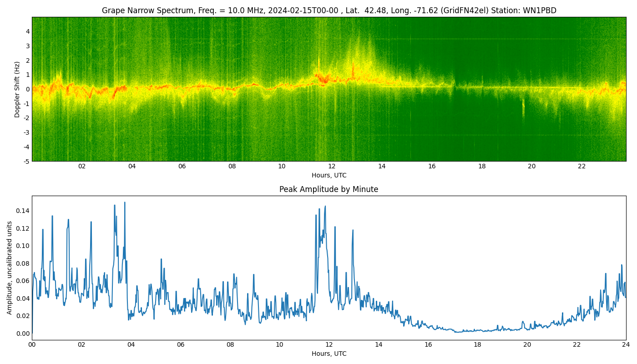Click "Hours, UTC" label below the amplitude plot
637x364 pixels.
(x=329, y=354)
